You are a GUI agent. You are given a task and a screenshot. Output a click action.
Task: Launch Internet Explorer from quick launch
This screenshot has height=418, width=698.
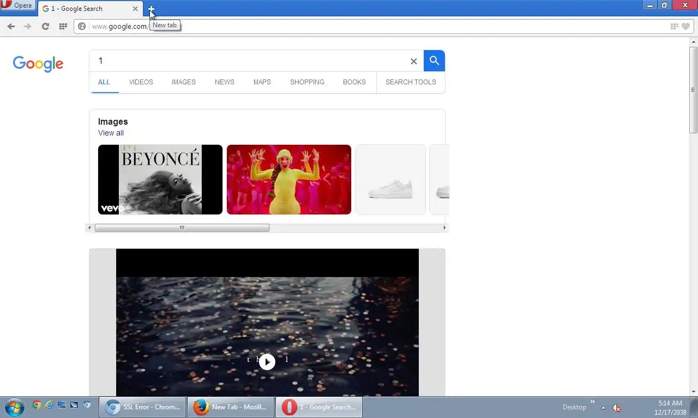coord(49,405)
